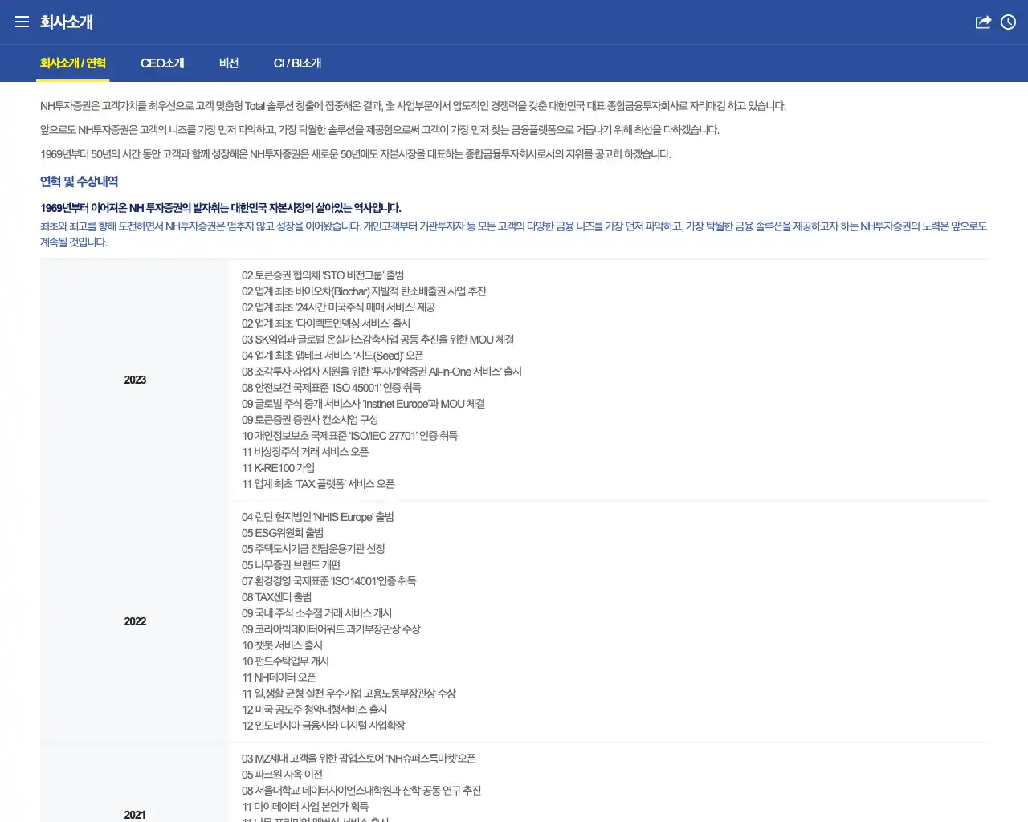The width and height of the screenshot is (1028, 822).
Task: Click 'ISO14001 인증 취득' entry
Action: pos(329,581)
